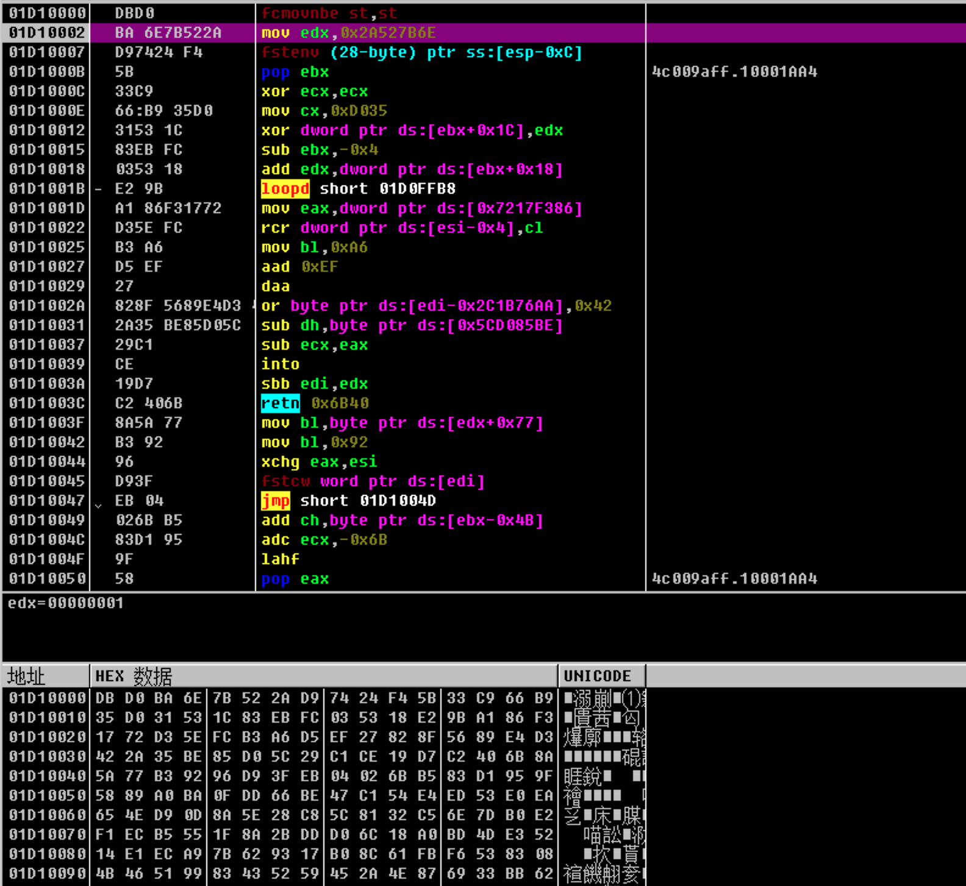This screenshot has height=886, width=966.
Task: Select dump row address 01D10050
Action: pos(47,796)
